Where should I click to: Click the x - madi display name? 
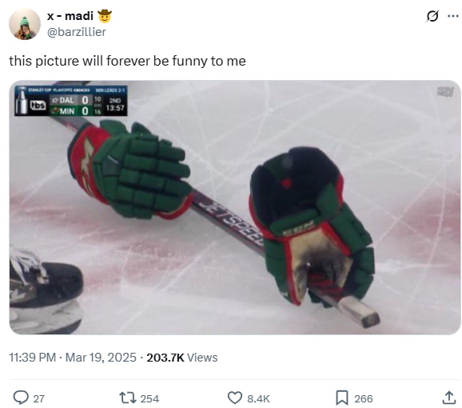70,16
